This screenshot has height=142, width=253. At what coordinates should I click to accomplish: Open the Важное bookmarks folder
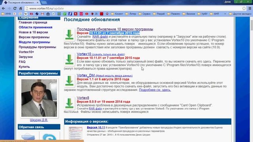point(189,14)
